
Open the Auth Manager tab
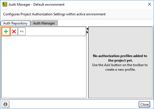44,23
